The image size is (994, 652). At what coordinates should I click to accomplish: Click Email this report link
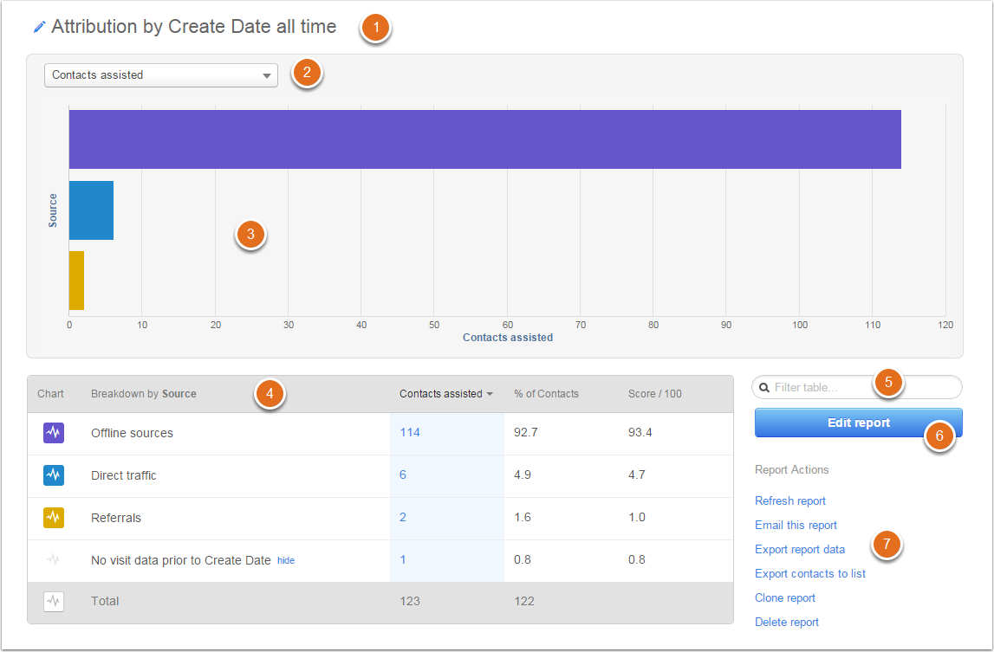(x=796, y=525)
